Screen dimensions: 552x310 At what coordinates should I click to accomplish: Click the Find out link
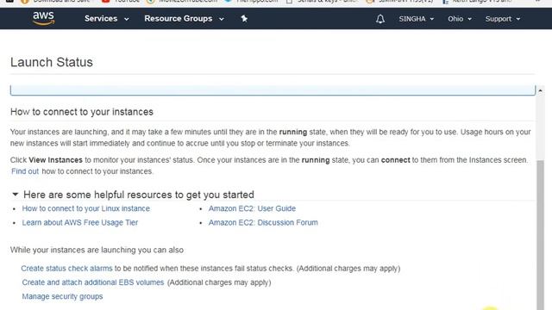coord(25,171)
